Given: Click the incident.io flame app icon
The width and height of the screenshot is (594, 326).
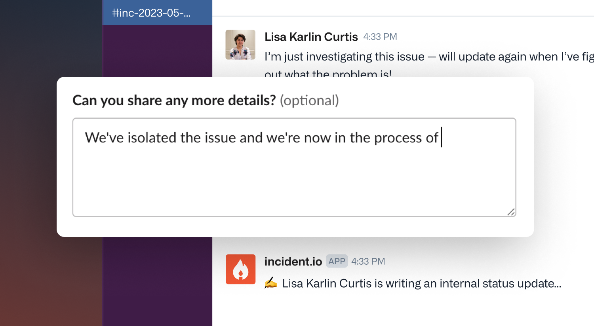Looking at the screenshot, I should coord(240,269).
